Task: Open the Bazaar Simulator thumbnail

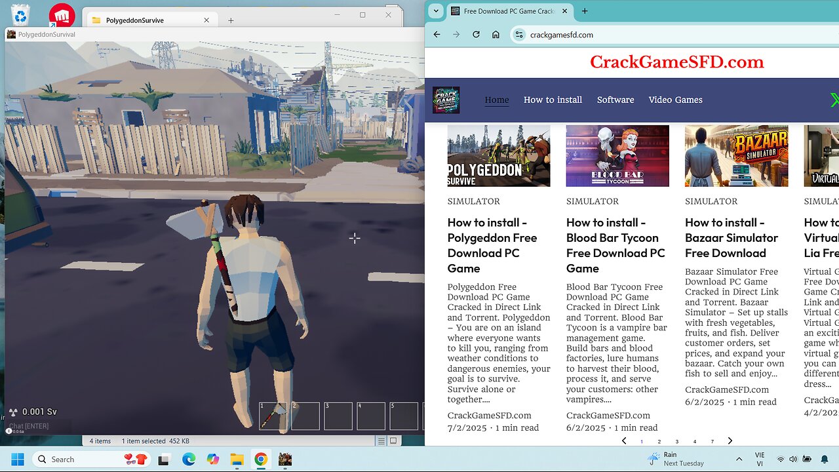Action: (736, 156)
